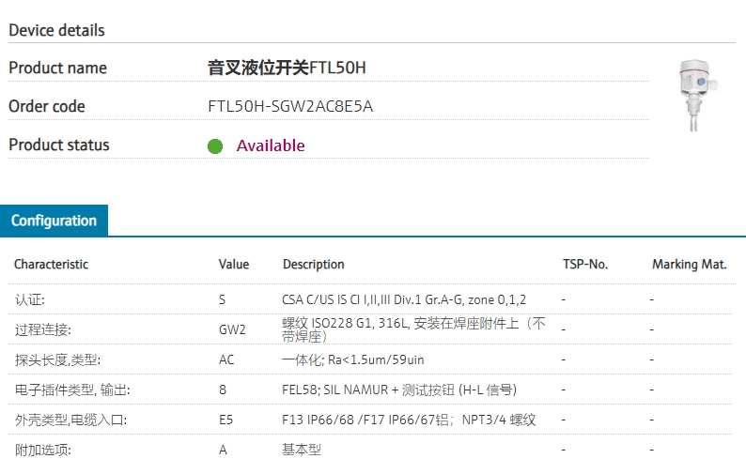746x474 pixels.
Task: Click the Description column header
Action: point(313,265)
